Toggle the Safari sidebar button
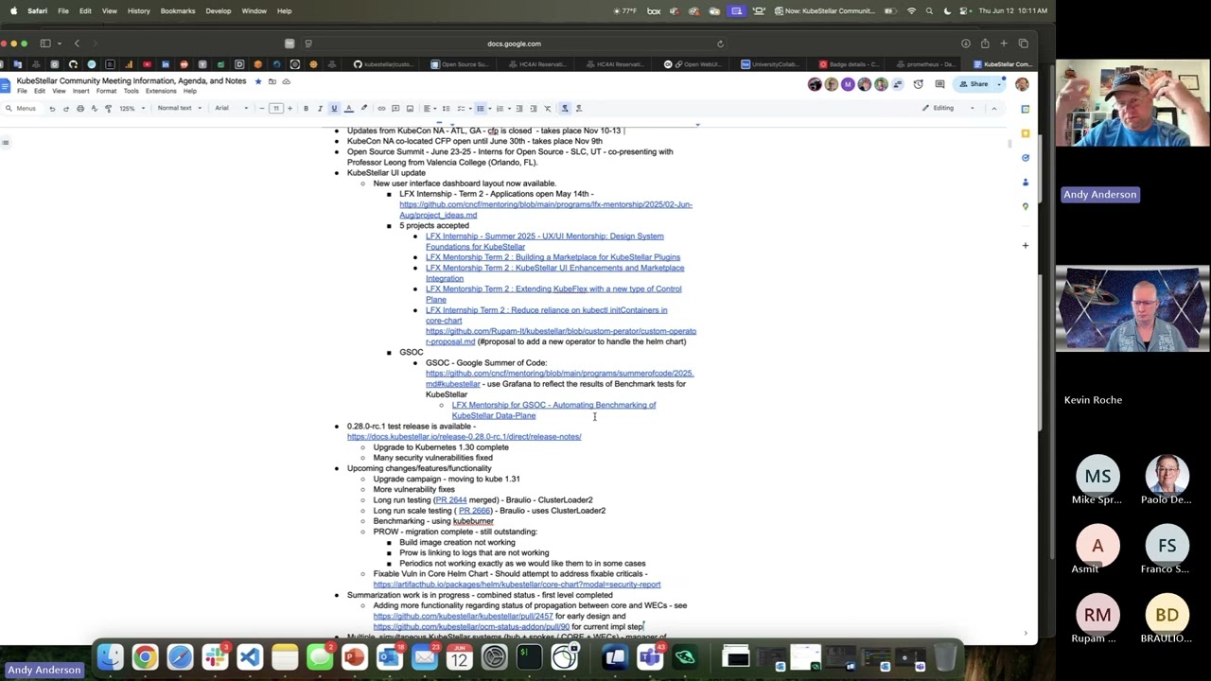Screen dimensions: 1211x681 (45, 44)
